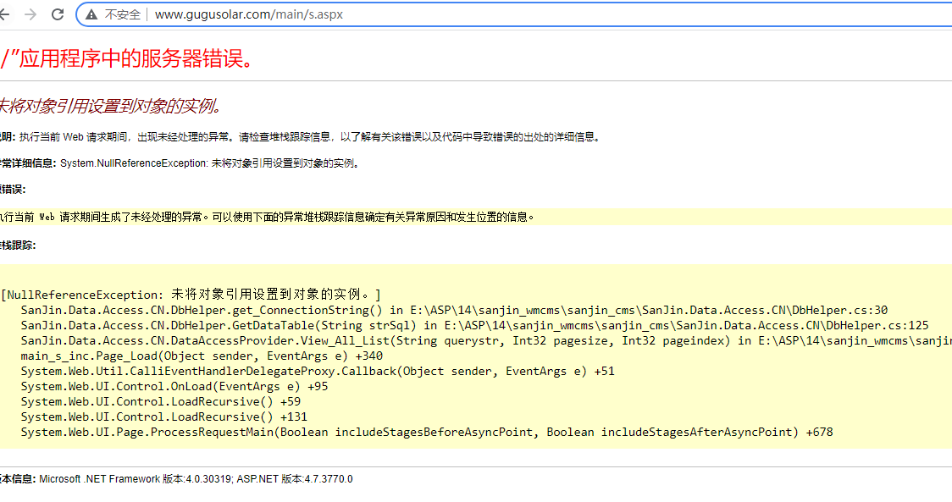The width and height of the screenshot is (952, 502).
Task: Click the CalliEventHandlerDelegateProxy.Callback stack line
Action: [x=318, y=371]
